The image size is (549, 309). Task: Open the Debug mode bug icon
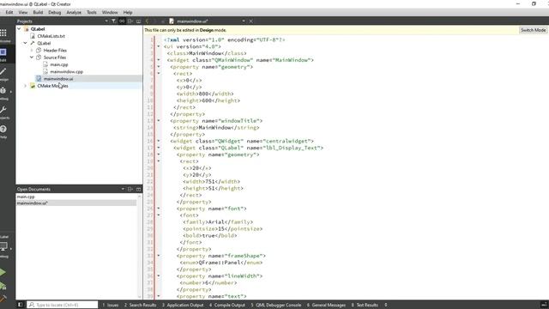pyautogui.click(x=3, y=90)
